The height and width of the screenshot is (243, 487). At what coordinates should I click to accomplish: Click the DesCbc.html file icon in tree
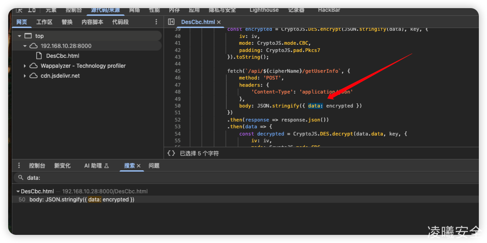pos(39,56)
